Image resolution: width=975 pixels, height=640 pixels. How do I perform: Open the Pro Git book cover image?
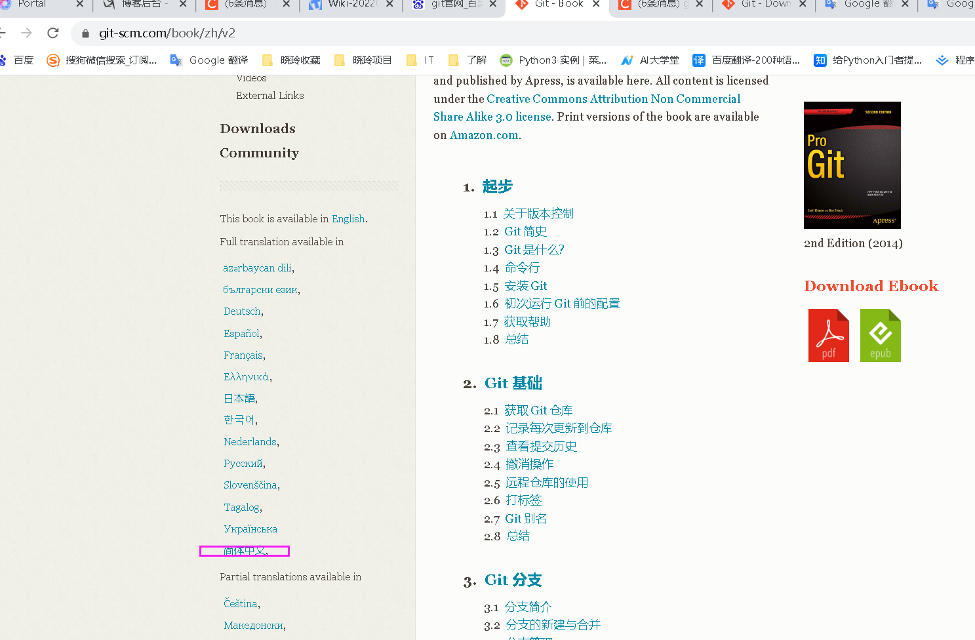click(852, 165)
